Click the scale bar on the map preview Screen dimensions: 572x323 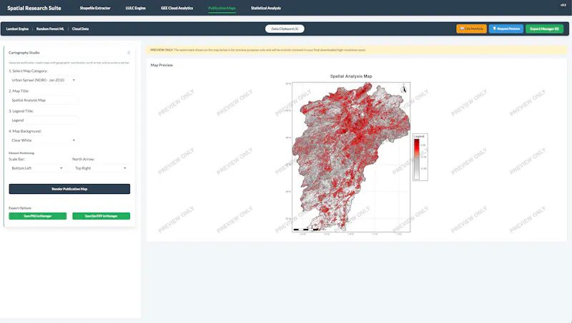(306, 230)
